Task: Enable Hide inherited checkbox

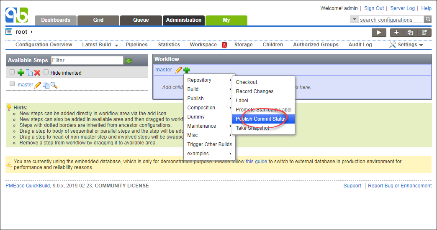Action: pos(46,72)
